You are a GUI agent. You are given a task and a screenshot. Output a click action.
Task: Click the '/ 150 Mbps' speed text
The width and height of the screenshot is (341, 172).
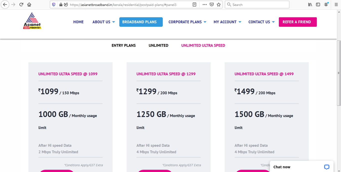pyautogui.click(x=69, y=93)
